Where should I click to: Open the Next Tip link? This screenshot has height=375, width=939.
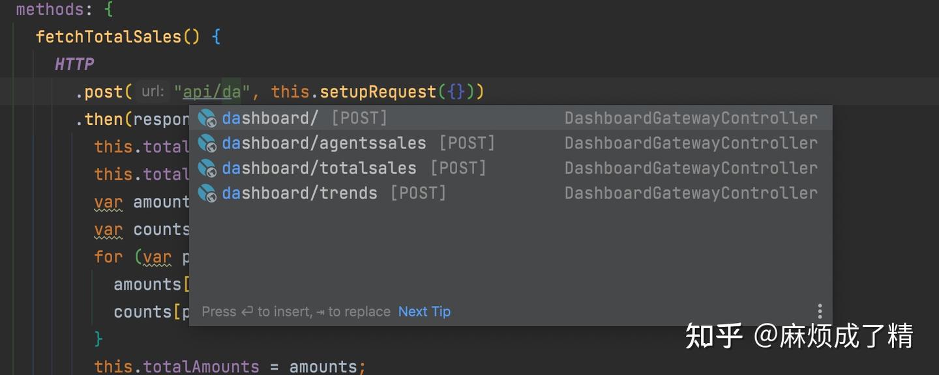coord(425,311)
